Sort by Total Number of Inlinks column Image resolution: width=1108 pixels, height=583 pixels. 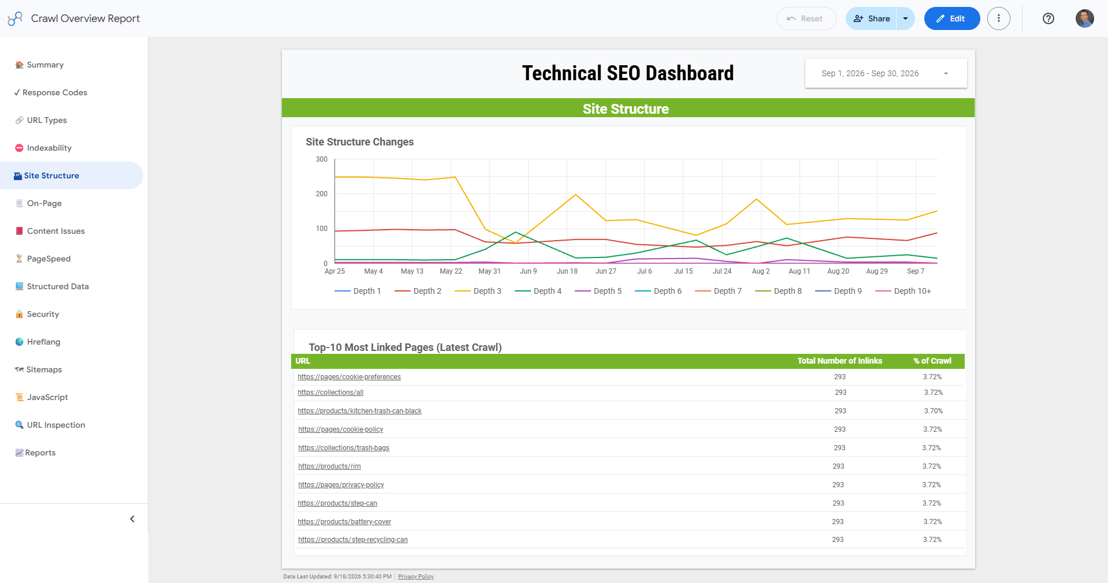(x=840, y=361)
